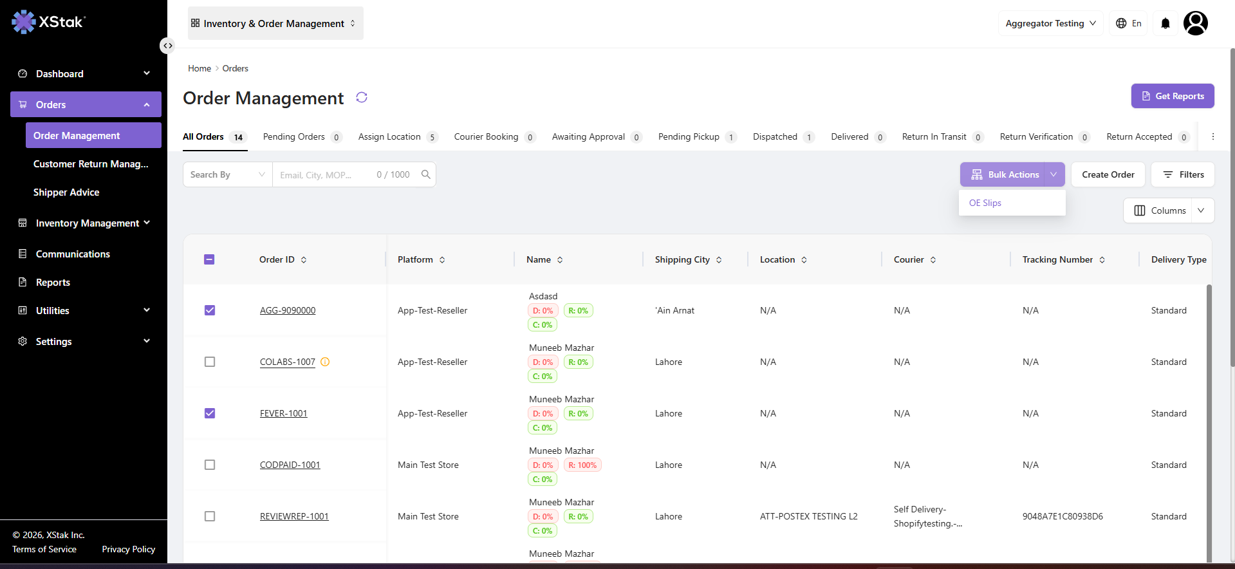Image resolution: width=1235 pixels, height=569 pixels.
Task: Open the notifications bell
Action: click(x=1165, y=23)
